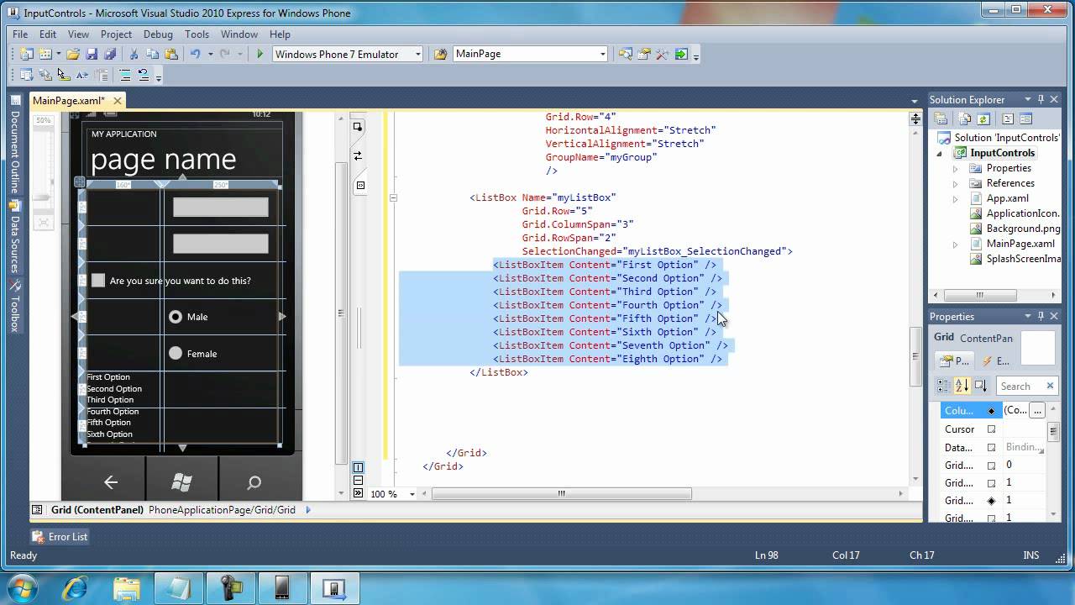Open the Debug menu
This screenshot has height=605, width=1075.
click(x=158, y=34)
